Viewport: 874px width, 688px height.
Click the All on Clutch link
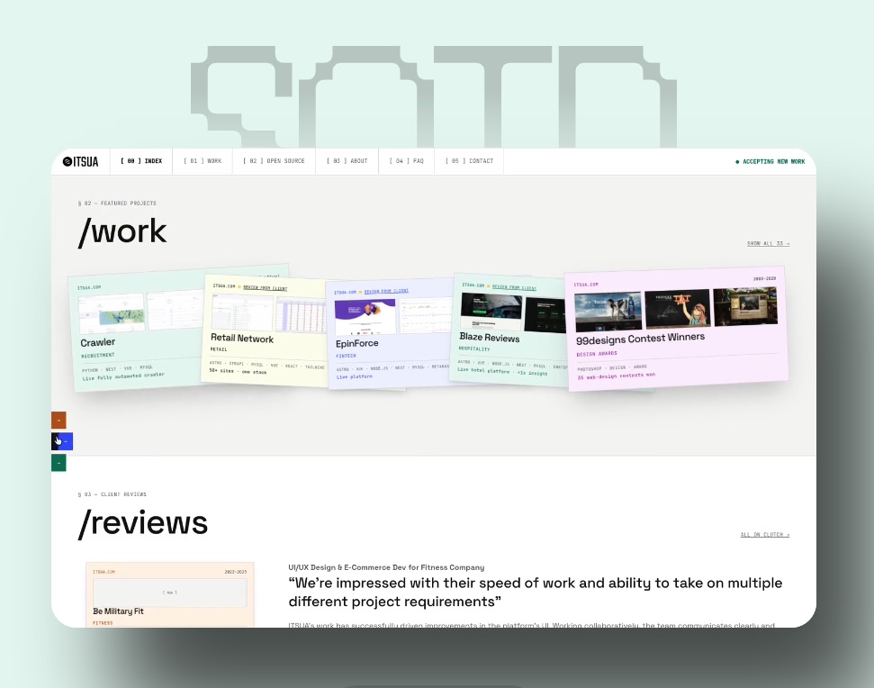[x=765, y=535]
